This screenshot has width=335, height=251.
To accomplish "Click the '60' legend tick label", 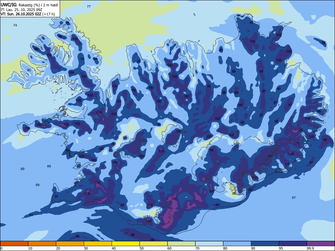I will (x=170, y=248).
